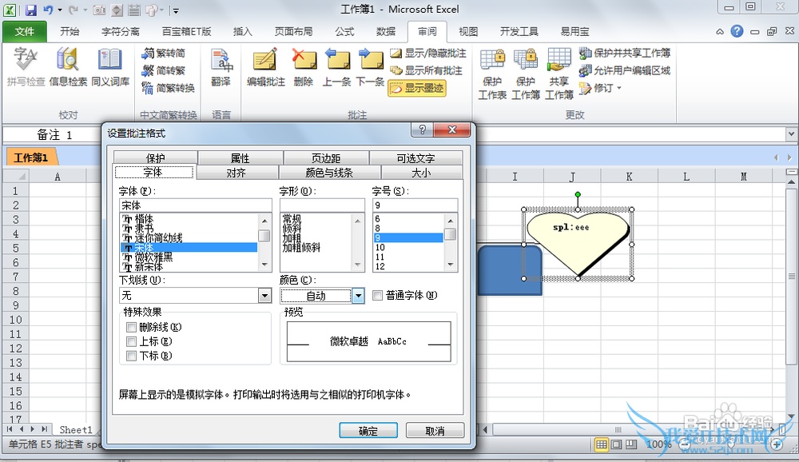Click the 字号 size input field

click(415, 205)
